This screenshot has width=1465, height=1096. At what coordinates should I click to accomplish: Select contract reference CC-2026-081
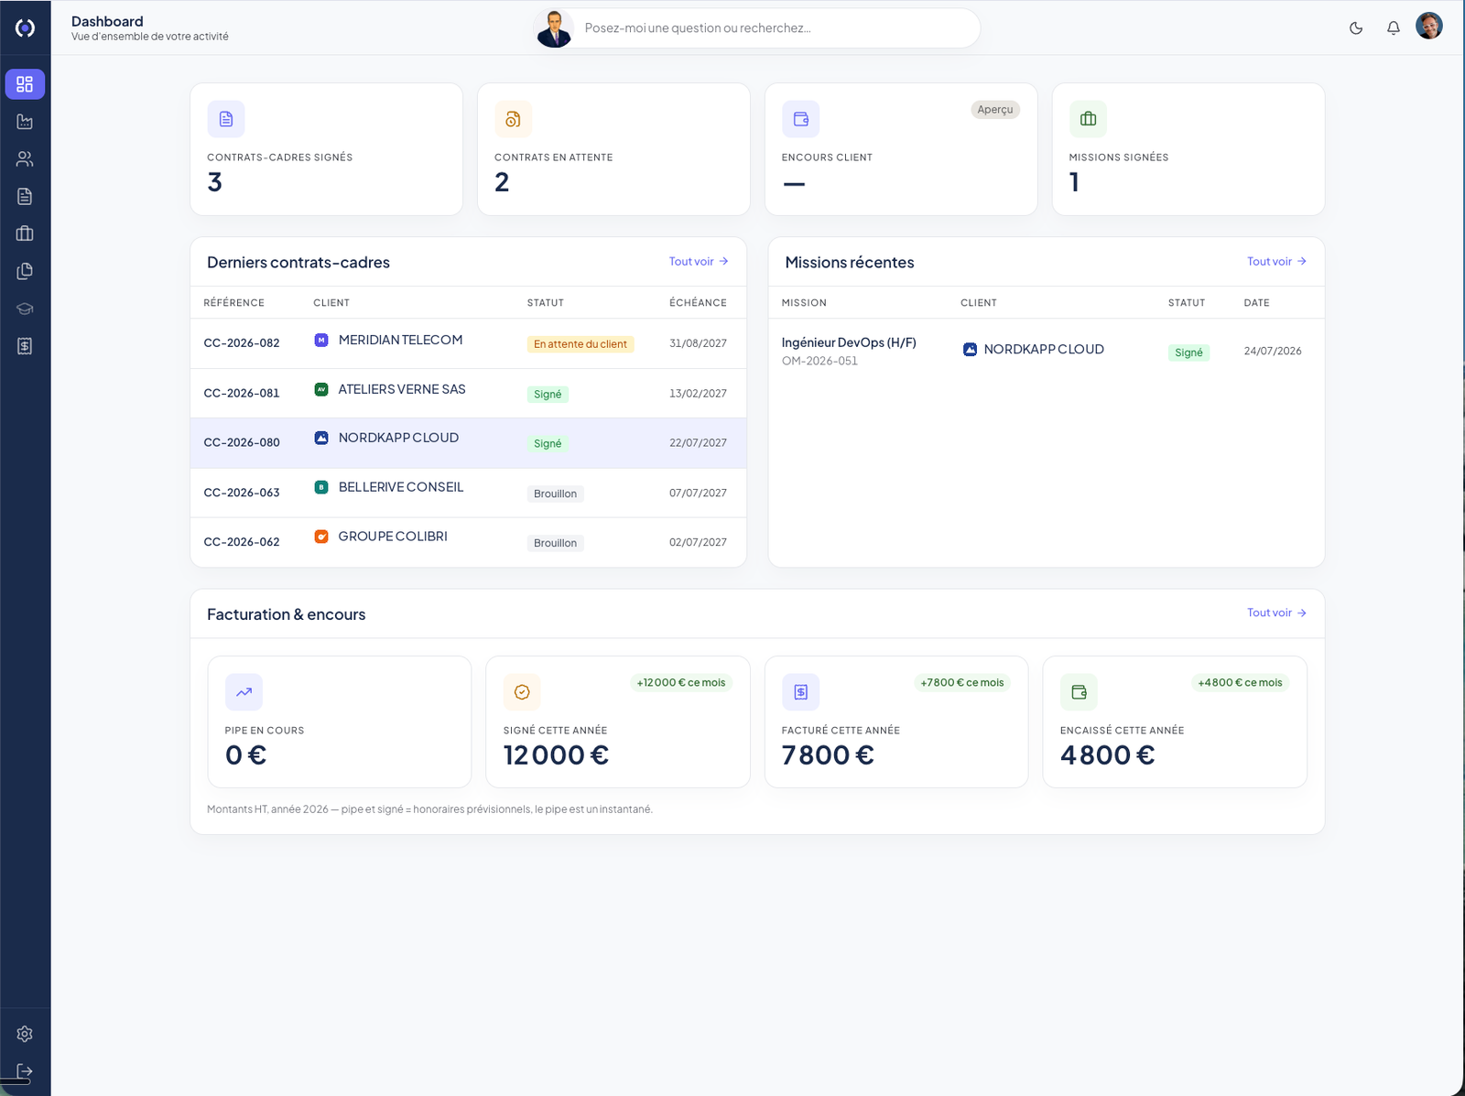(242, 394)
